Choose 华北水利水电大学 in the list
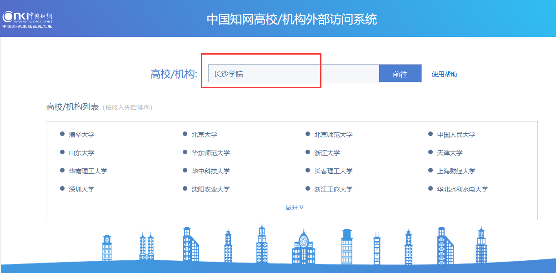The width and height of the screenshot is (556, 273). coord(462,189)
